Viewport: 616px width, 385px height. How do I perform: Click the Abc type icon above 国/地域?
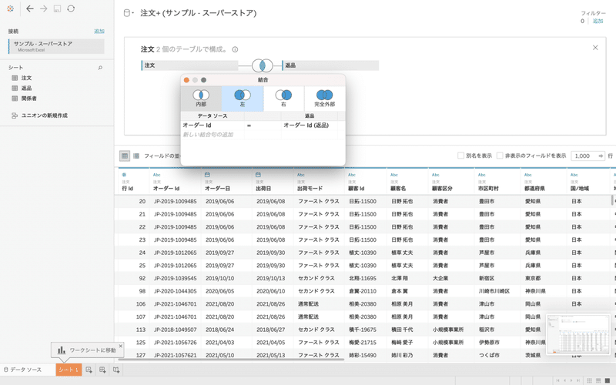(574, 175)
